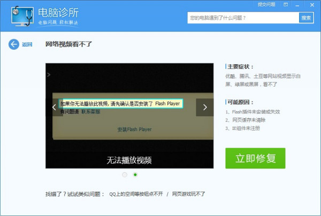Open the 提交问题 link in title bar
321x216 pixels.
266,4
